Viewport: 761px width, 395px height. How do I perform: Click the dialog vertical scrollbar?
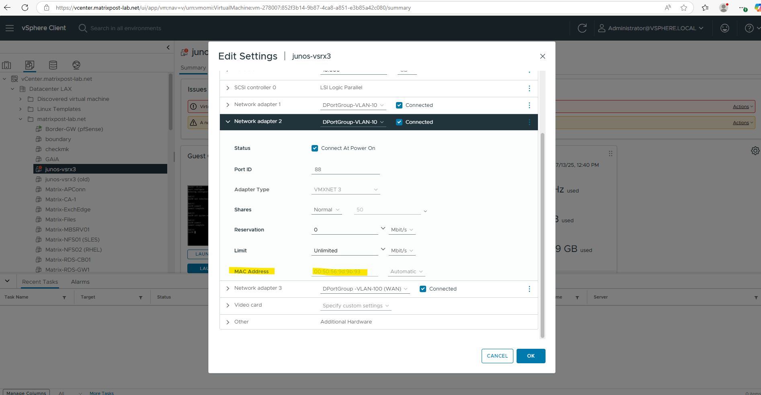coord(542,235)
